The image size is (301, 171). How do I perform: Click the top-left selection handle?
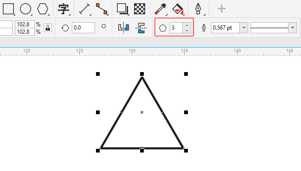click(x=98, y=74)
